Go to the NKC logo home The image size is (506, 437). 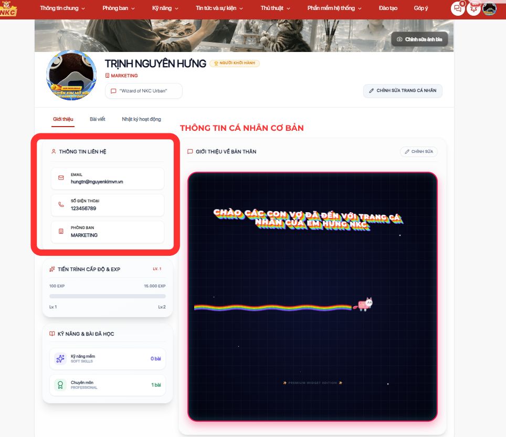[8, 9]
